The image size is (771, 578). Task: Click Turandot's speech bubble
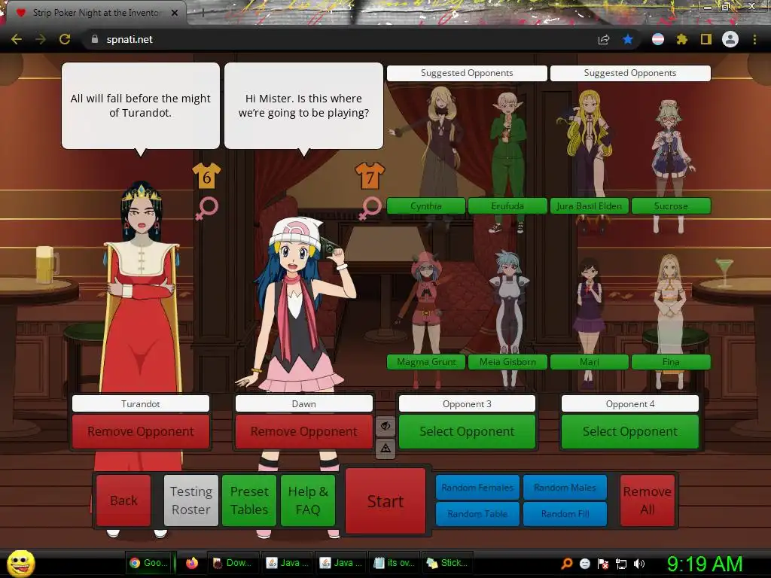click(141, 105)
